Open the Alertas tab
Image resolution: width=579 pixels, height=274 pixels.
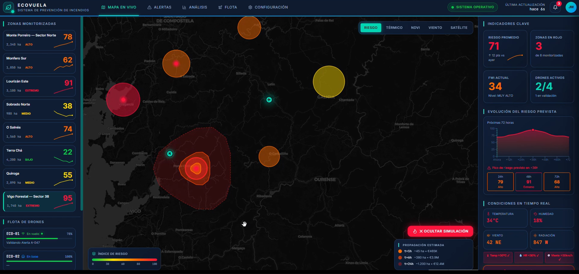pyautogui.click(x=159, y=7)
